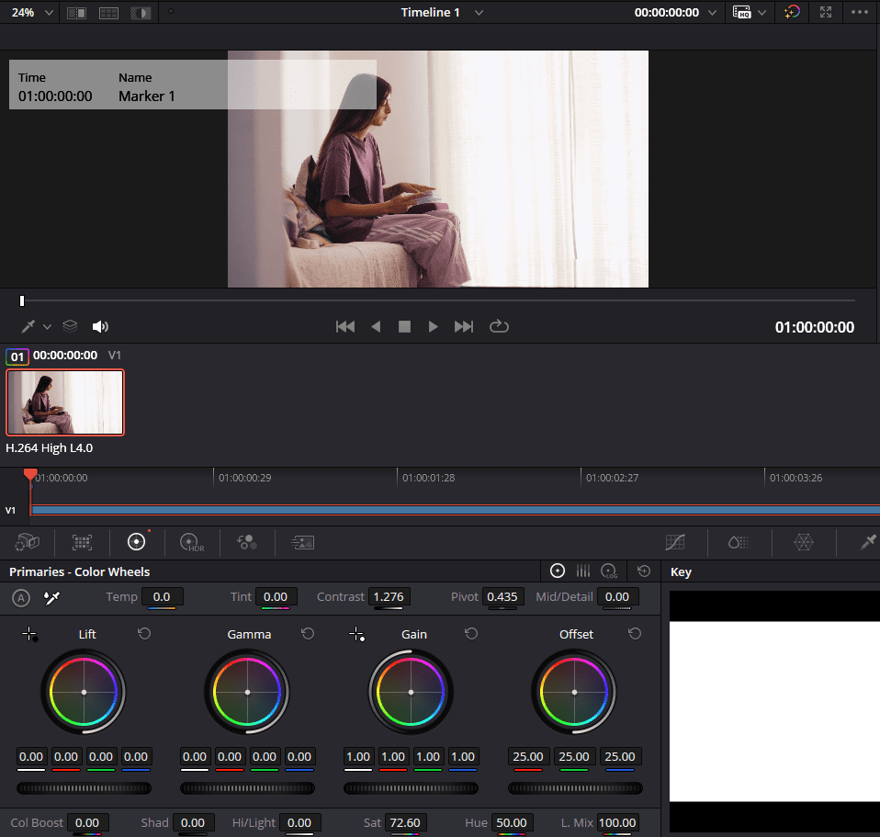Toggle auto balance button A
Viewport: 880px width, 837px height.
click(x=21, y=597)
